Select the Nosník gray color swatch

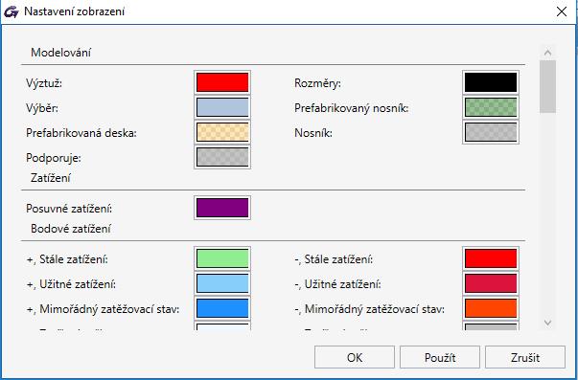(491, 132)
